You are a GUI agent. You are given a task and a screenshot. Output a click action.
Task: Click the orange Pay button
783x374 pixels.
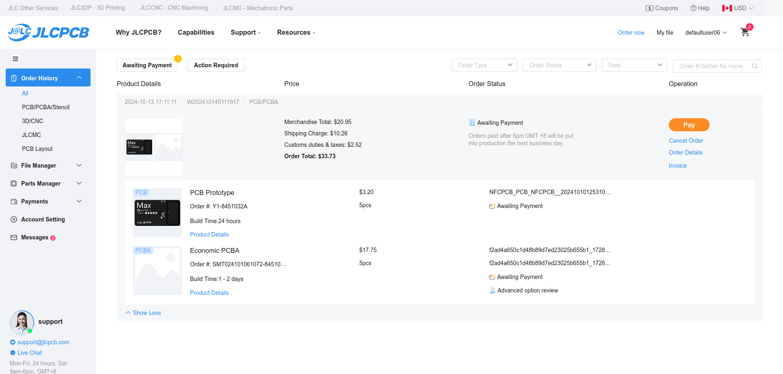pos(689,125)
